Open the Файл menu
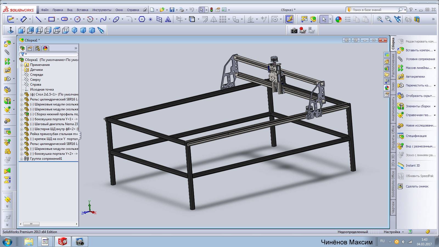This screenshot has height=247, width=439. coord(45,10)
